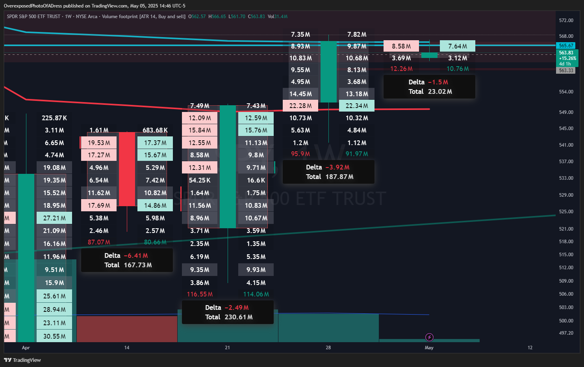Click the 30.55M buy cell
The width and height of the screenshot is (584, 367).
(x=54, y=336)
